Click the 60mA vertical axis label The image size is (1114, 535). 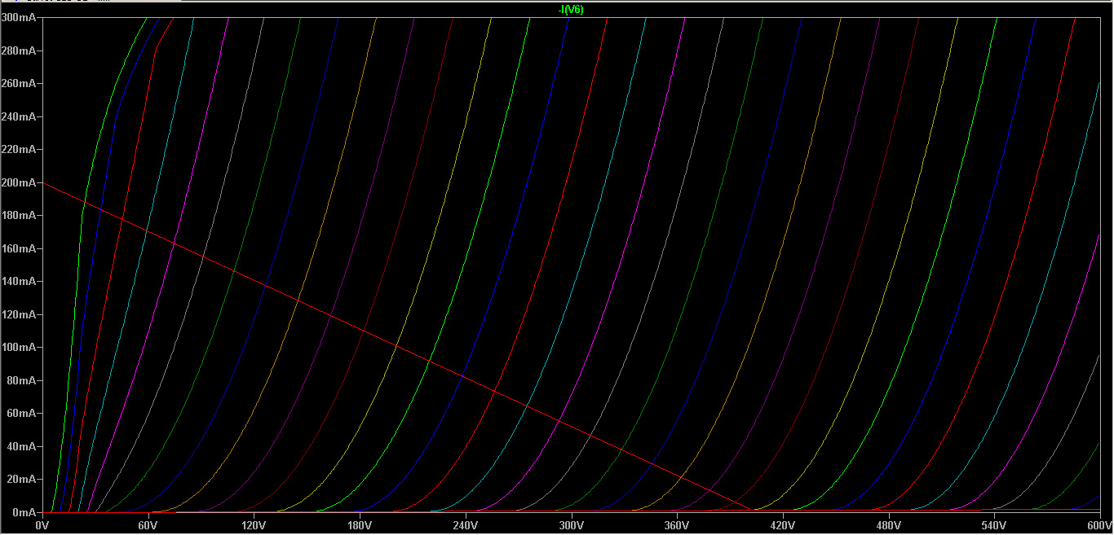click(21, 413)
